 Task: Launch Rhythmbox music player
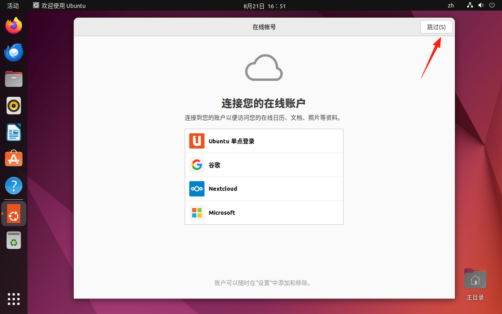point(14,106)
